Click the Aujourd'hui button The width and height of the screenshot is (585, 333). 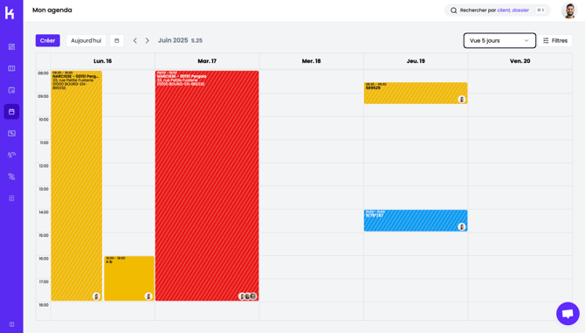pyautogui.click(x=86, y=41)
